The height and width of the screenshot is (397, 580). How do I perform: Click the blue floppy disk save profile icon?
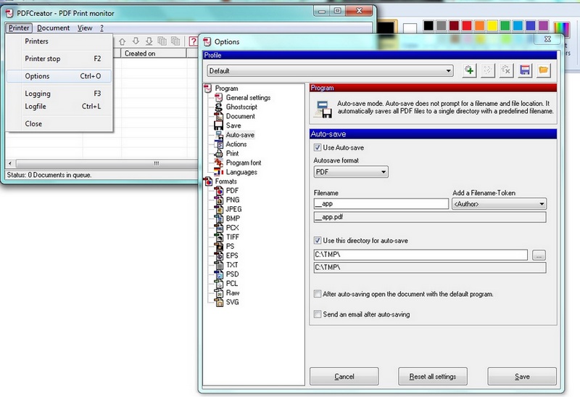[x=523, y=70]
